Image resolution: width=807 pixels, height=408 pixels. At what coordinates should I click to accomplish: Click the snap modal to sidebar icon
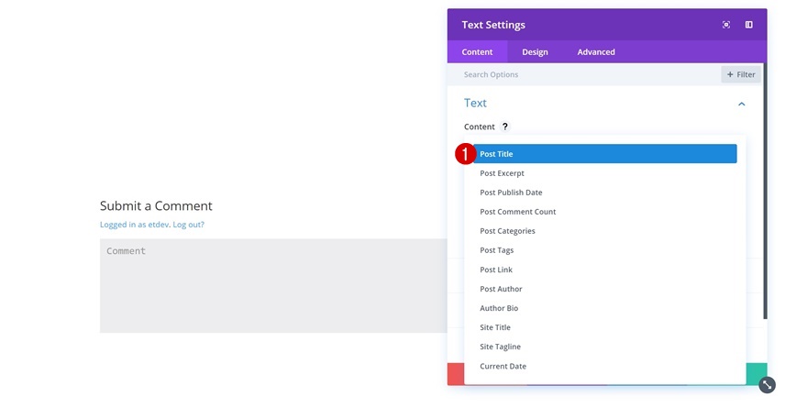pyautogui.click(x=748, y=25)
